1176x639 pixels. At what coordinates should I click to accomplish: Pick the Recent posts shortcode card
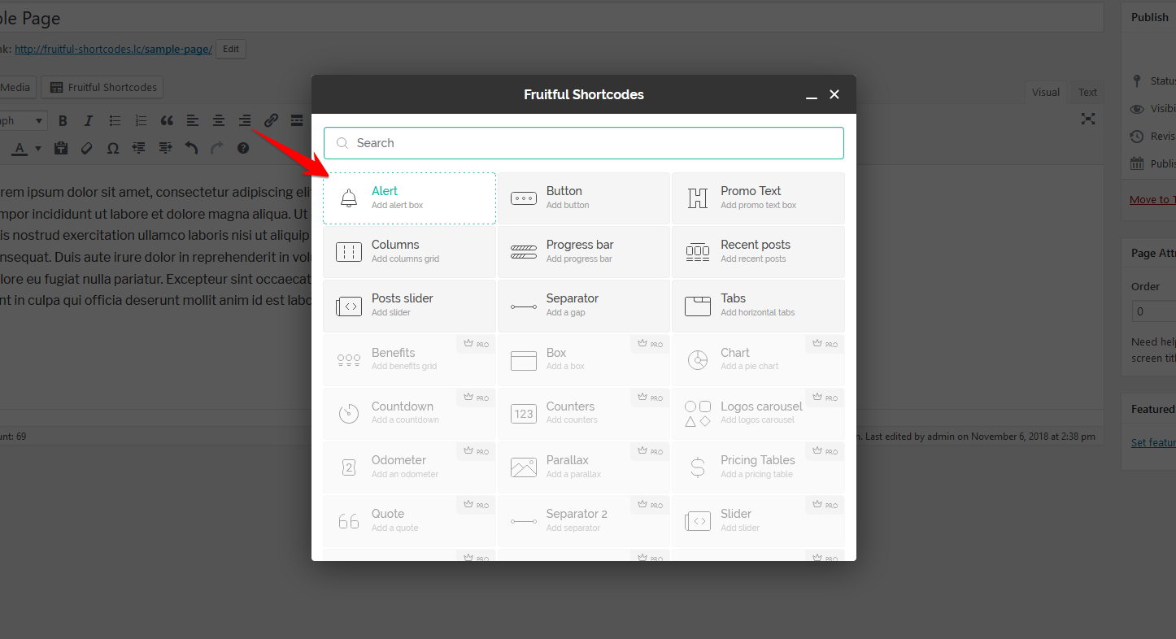(x=758, y=252)
